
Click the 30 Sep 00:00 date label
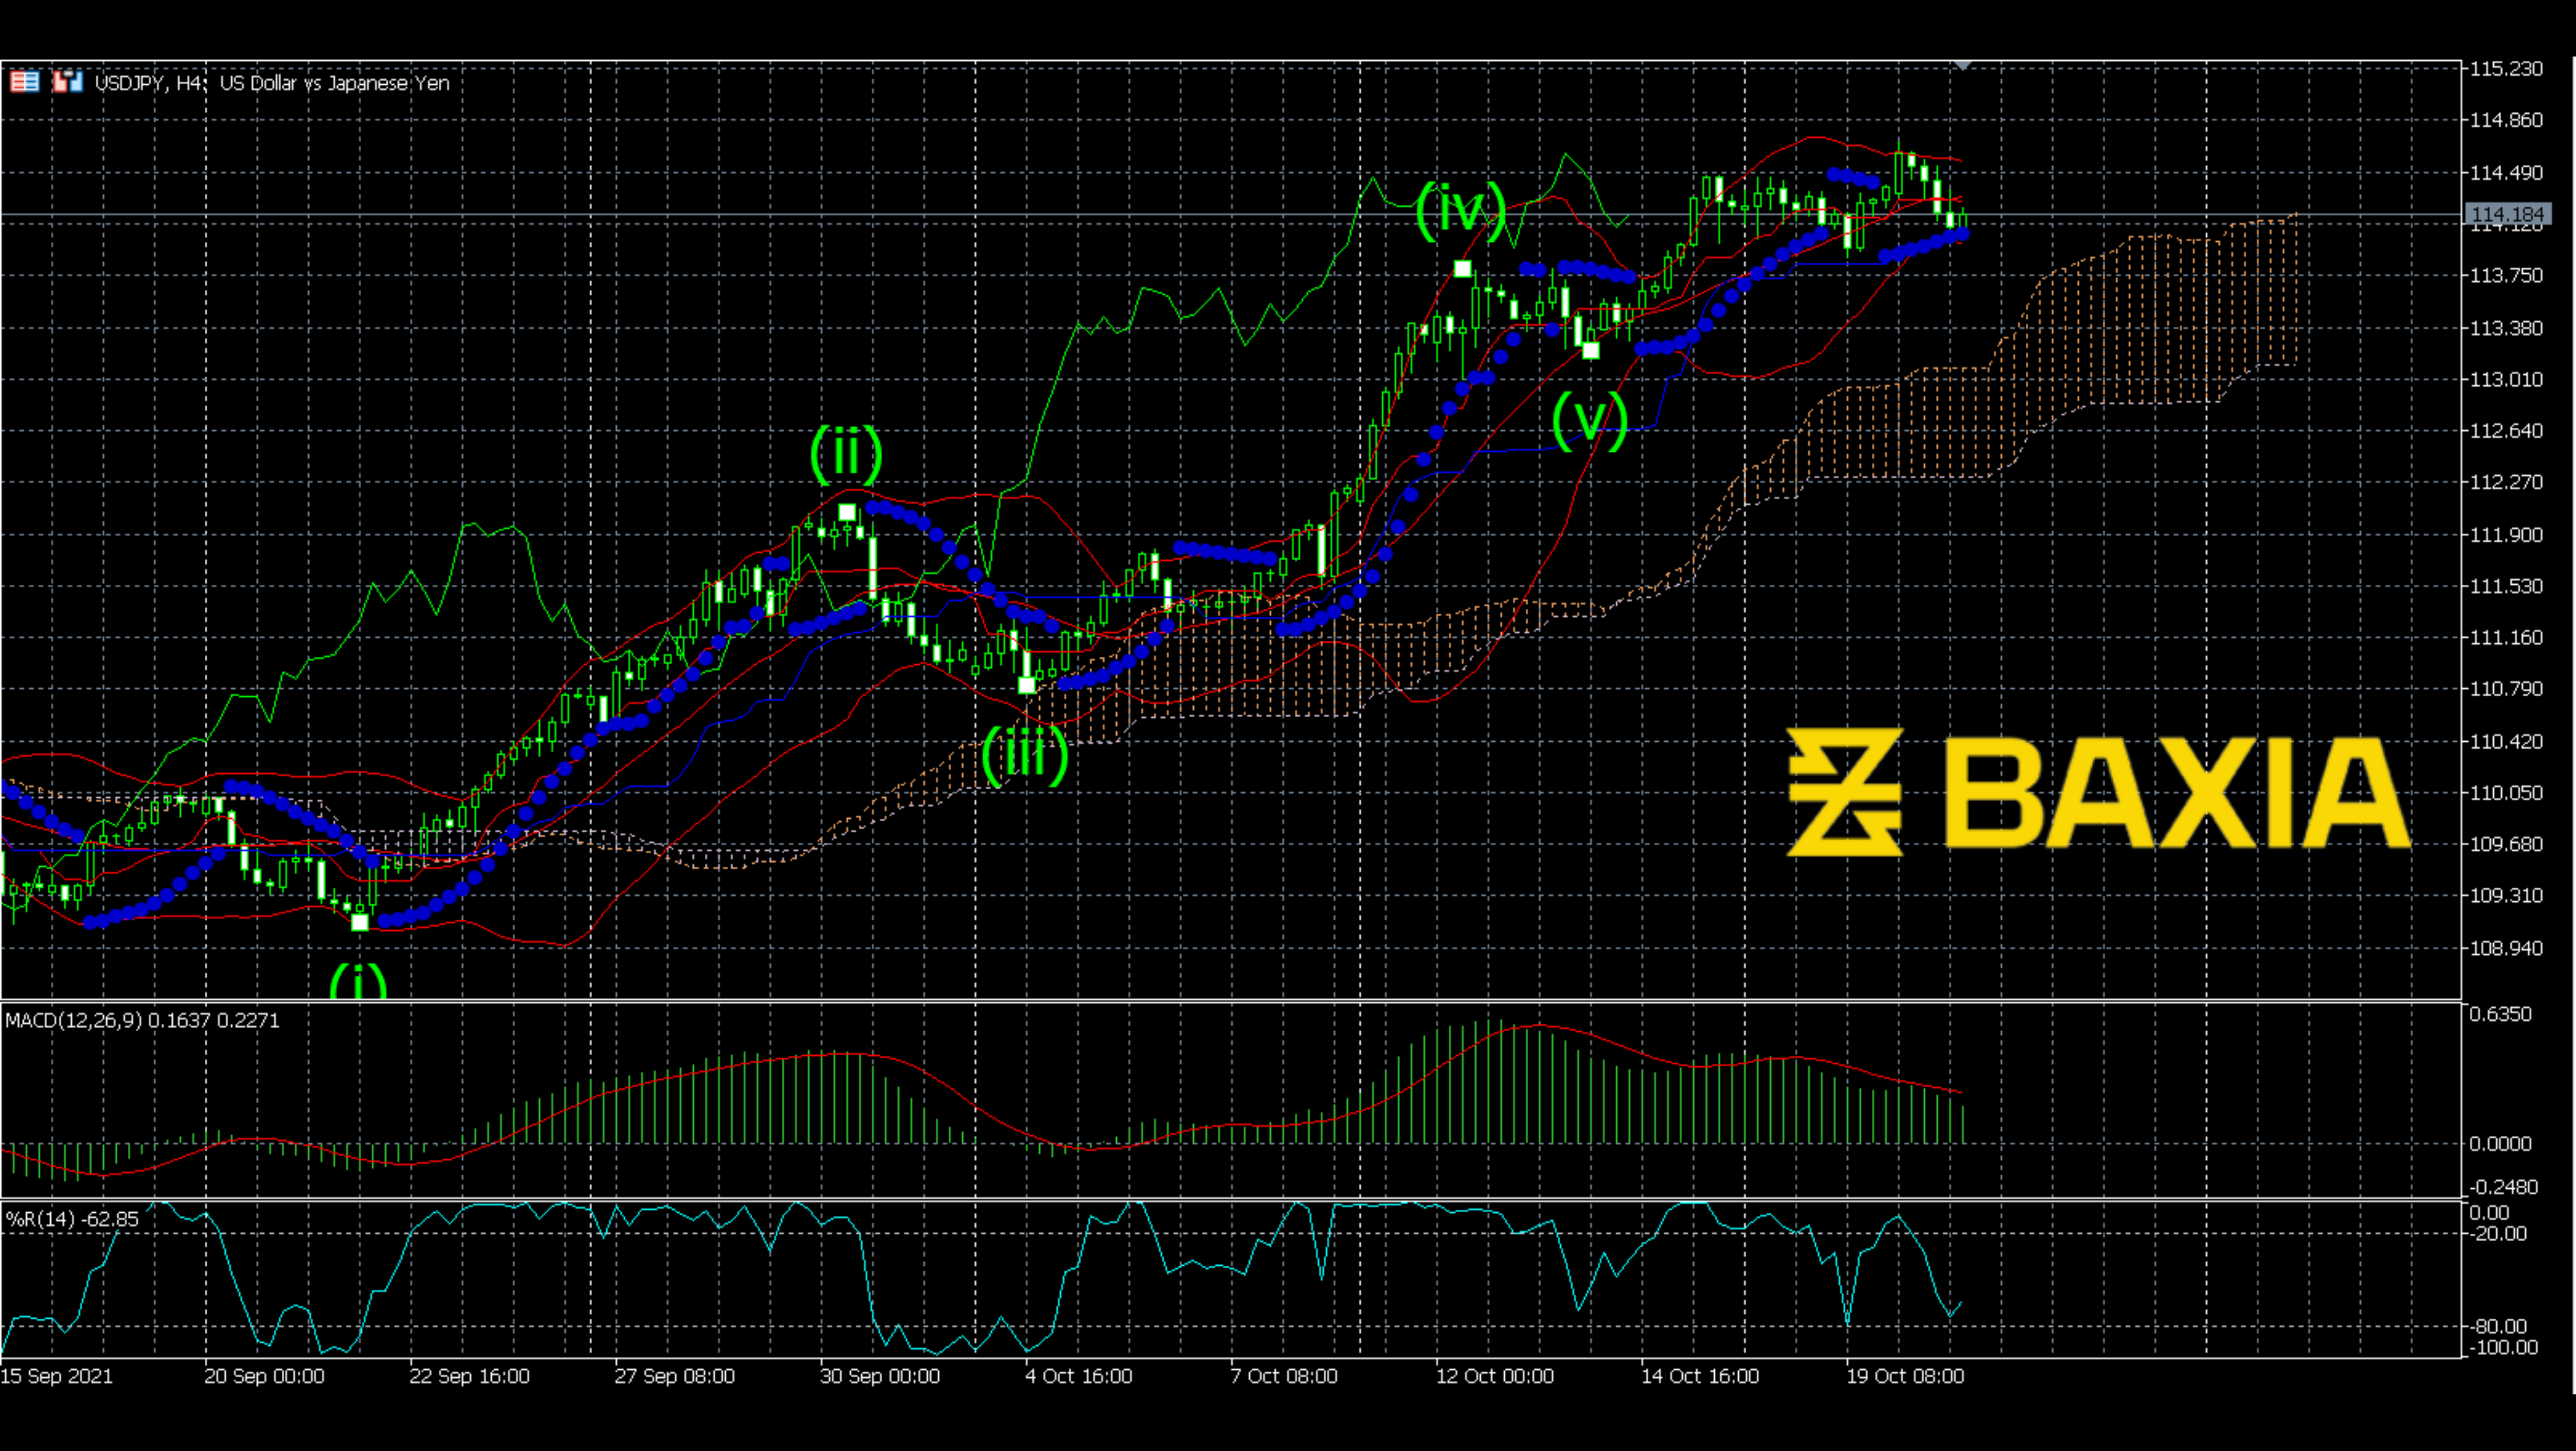[x=880, y=1376]
